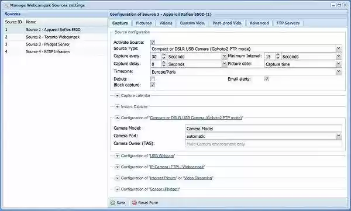Maximize the Manage Webcampak Sources window
This screenshot has height=211, width=351.
[x=339, y=5]
